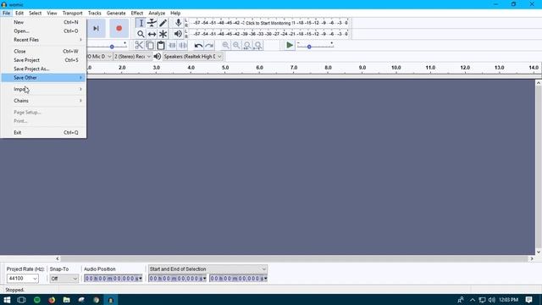Choose Close from File menu
Viewport: 542px width, 305px height.
[x=43, y=51]
